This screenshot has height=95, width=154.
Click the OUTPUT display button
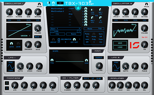(99, 58)
